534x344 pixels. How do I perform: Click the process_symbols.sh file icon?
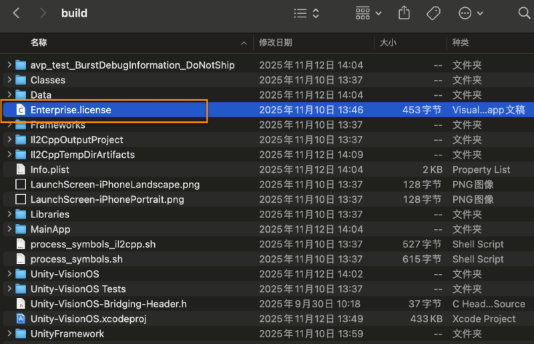click(x=21, y=259)
